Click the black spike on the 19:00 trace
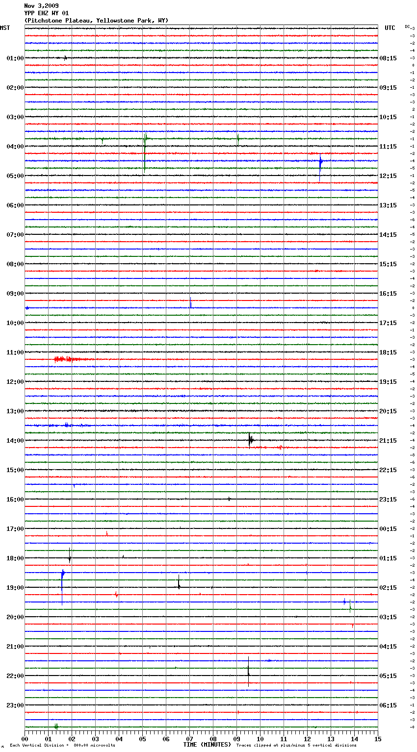This screenshot has height=752, width=417. point(179,582)
